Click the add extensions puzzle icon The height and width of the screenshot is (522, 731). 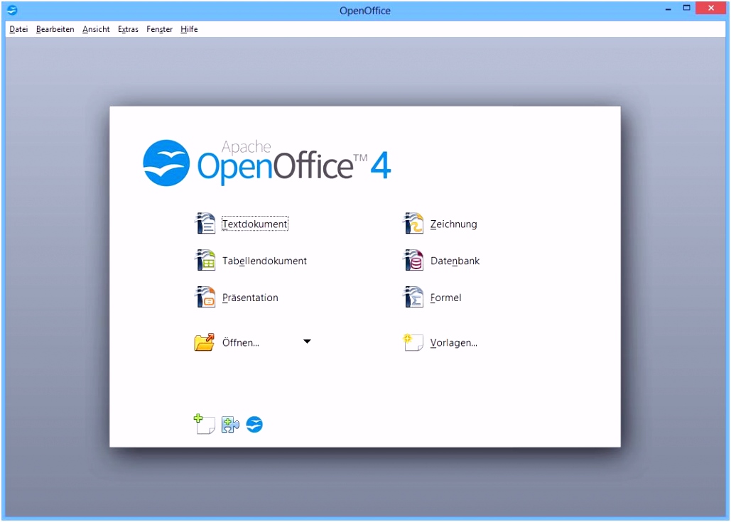230,425
